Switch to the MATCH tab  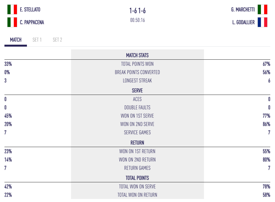[16, 40]
